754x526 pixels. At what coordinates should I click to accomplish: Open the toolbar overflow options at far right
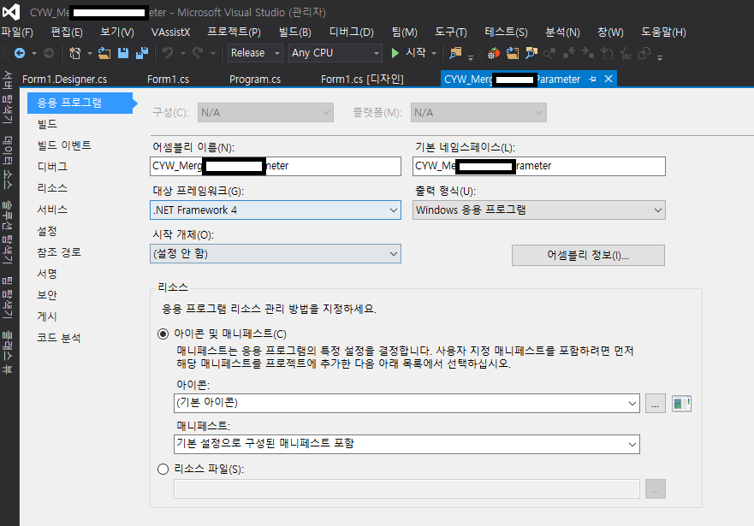tap(660, 57)
